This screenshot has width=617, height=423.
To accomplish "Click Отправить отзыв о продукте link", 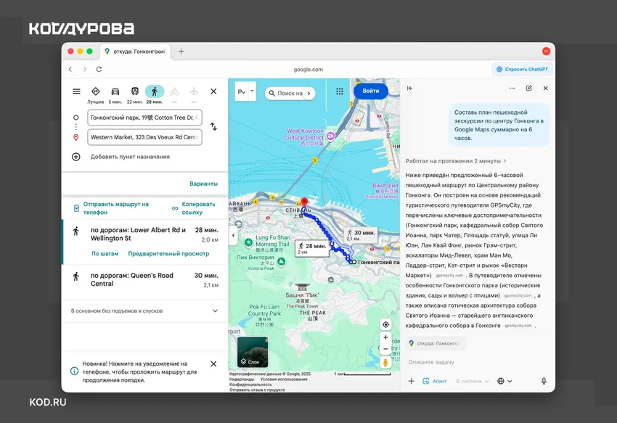I will coord(257,390).
